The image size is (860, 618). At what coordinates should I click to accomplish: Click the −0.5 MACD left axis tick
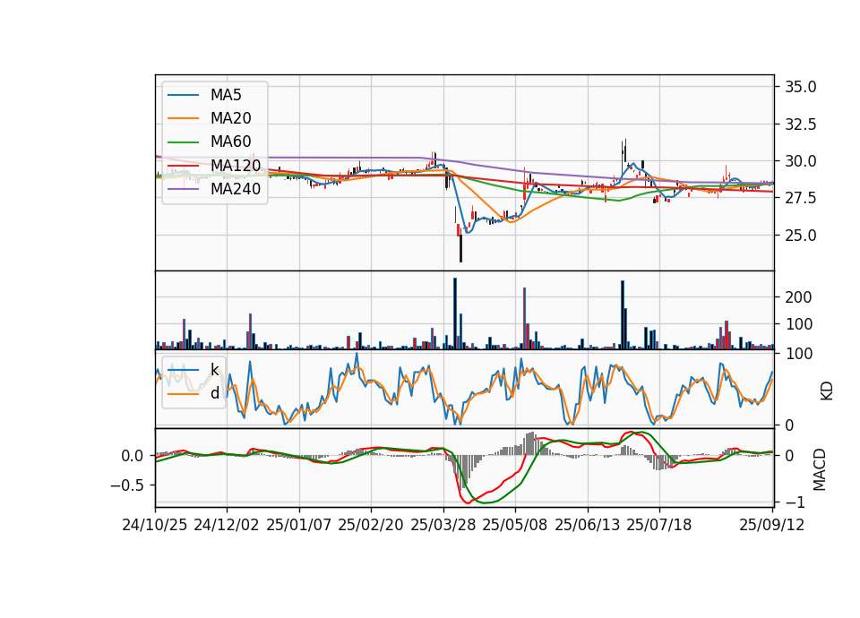coord(126,485)
